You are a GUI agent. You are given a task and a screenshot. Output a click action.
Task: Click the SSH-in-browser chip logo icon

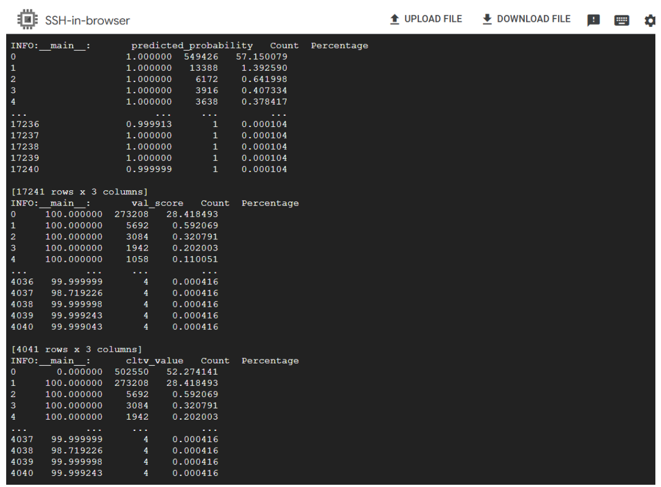pyautogui.click(x=28, y=19)
